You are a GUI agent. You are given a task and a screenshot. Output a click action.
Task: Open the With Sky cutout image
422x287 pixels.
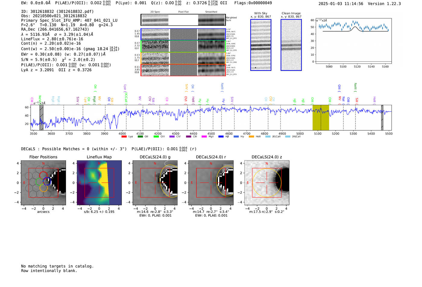pos(261,45)
